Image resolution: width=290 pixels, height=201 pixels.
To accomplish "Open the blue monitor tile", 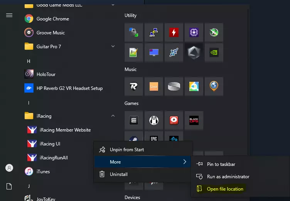I will [154, 52].
